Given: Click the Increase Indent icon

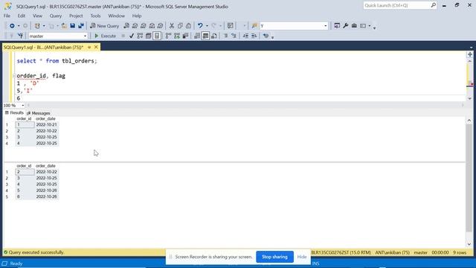Looking at the screenshot, I should (x=254, y=36).
